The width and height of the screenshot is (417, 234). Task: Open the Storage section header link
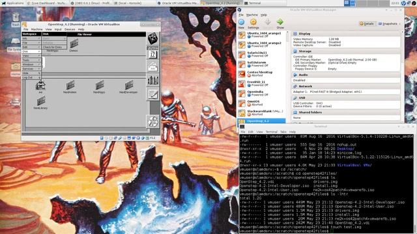[x=305, y=51]
